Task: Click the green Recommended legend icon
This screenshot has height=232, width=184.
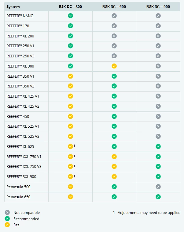Action: coord(7,219)
